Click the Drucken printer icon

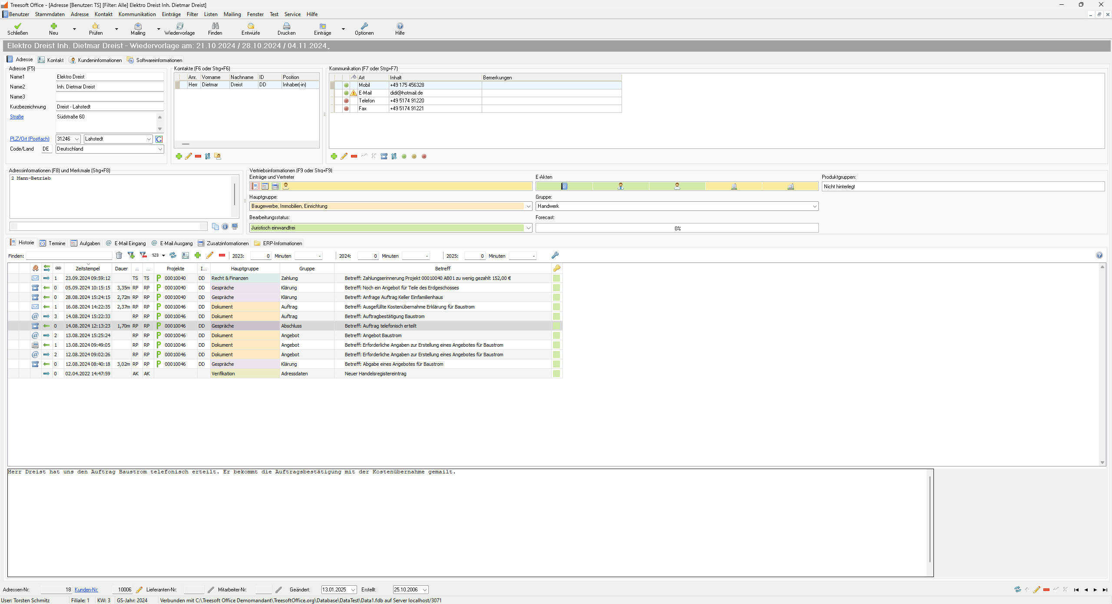pos(286,26)
